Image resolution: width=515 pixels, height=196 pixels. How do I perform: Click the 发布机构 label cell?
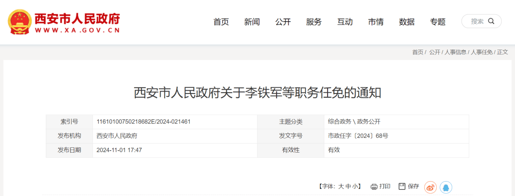[69, 136]
